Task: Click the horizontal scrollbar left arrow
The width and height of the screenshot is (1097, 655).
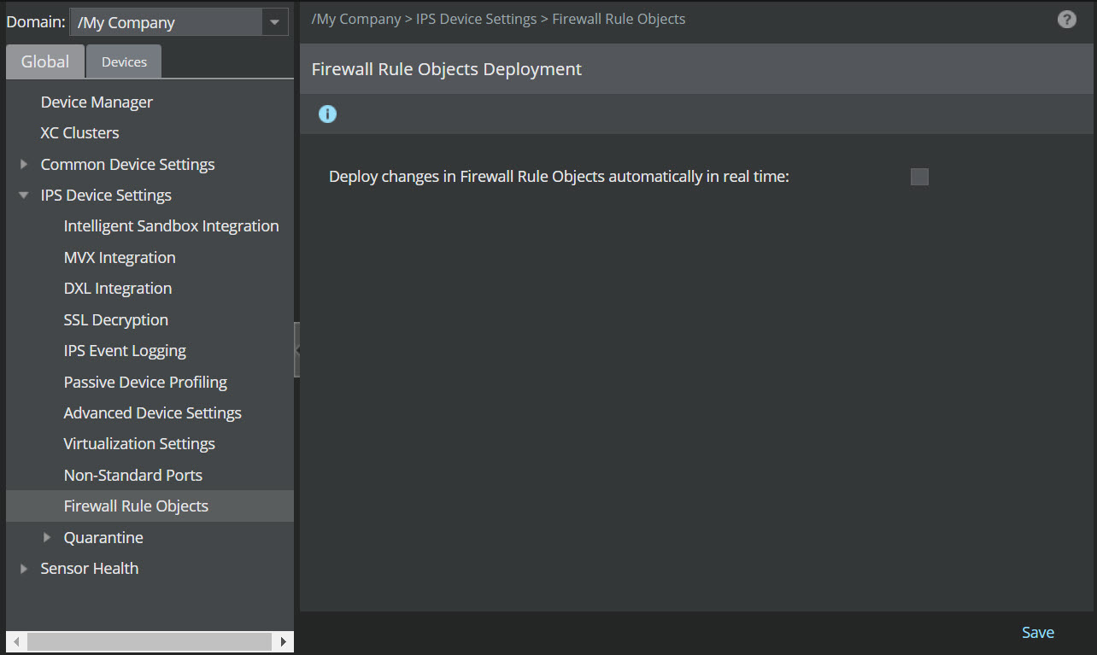Action: [16, 641]
